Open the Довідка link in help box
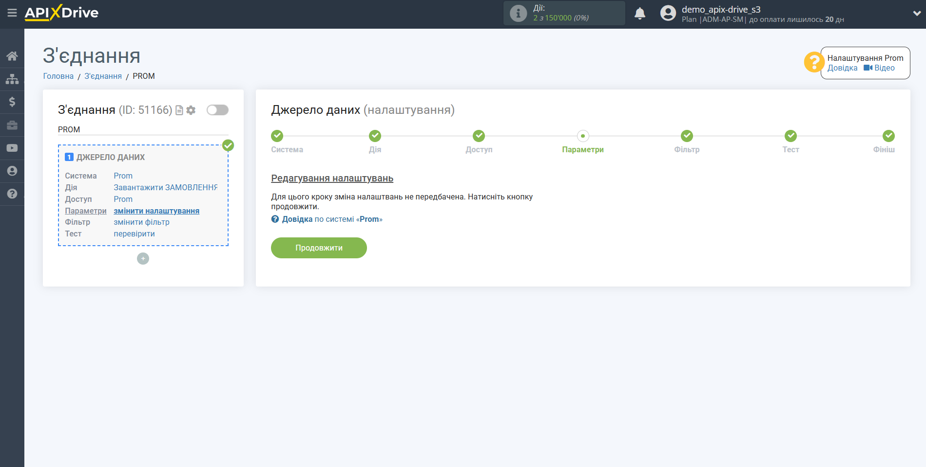Viewport: 926px width, 467px height. click(842, 68)
